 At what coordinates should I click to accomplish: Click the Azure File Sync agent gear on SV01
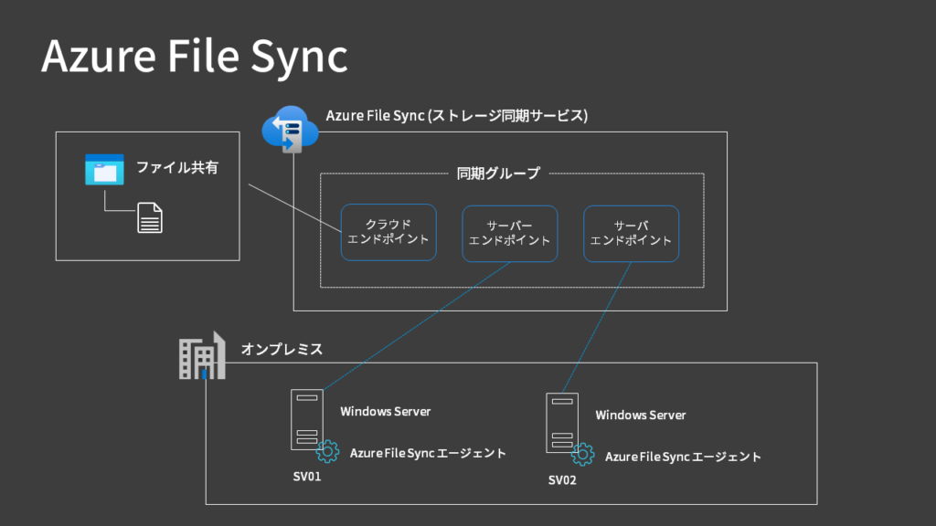pos(328,449)
